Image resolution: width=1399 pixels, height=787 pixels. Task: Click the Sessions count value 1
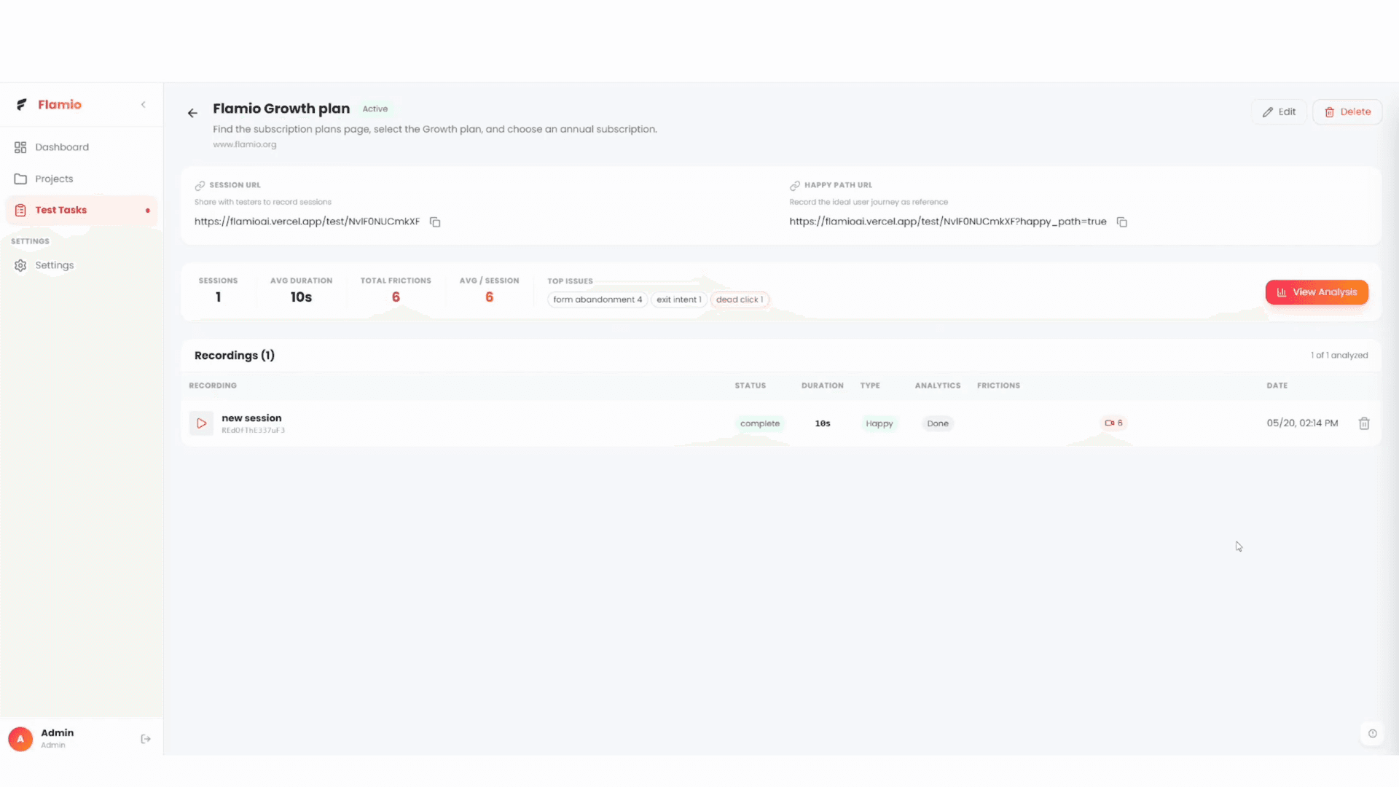click(x=218, y=297)
